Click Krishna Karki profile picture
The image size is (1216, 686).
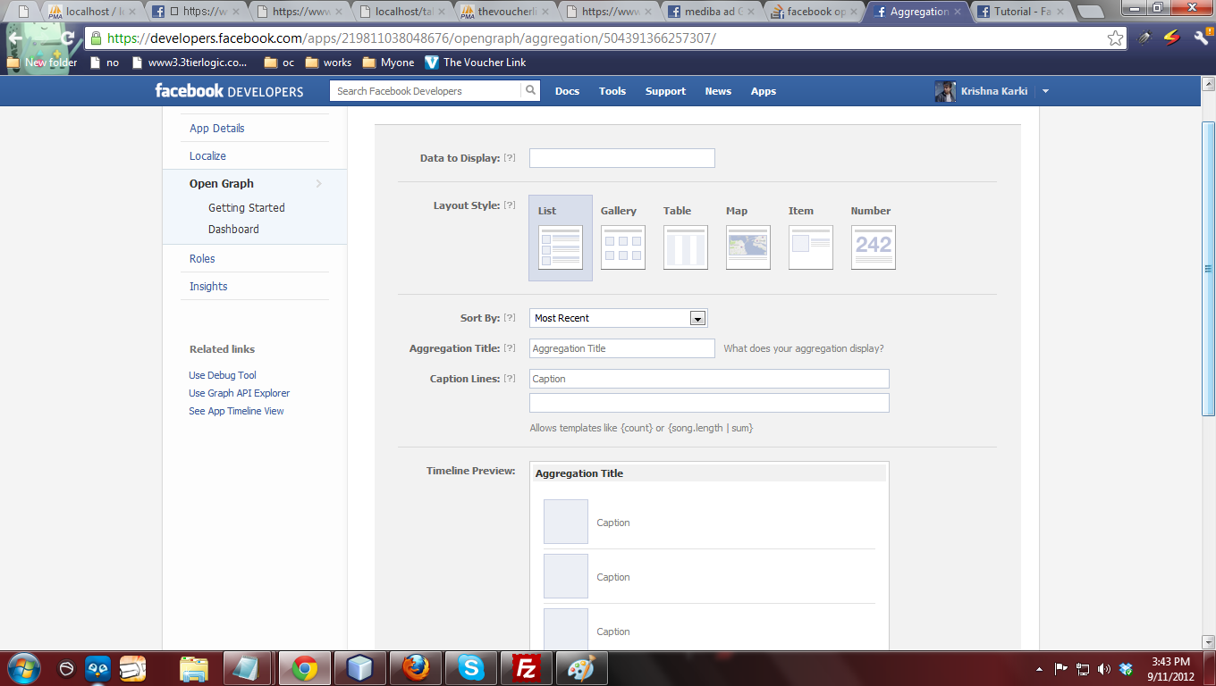tap(945, 91)
